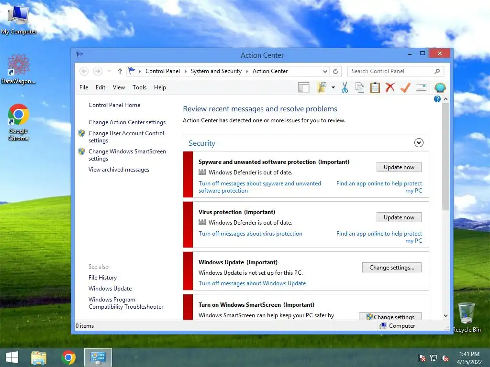This screenshot has height=367, width=490.
Task: Click Find an app online under Virus protection
Action: pyautogui.click(x=379, y=237)
